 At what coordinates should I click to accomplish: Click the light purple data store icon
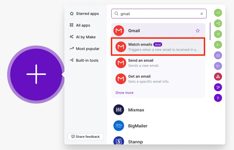click(218, 55)
